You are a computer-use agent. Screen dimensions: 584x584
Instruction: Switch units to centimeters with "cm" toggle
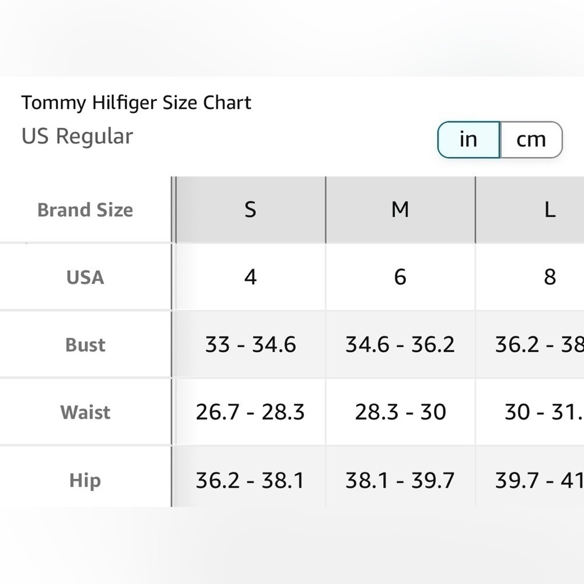tap(531, 140)
